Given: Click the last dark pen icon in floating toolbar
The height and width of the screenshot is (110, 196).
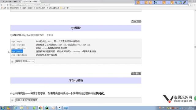Looking at the screenshot, I should click(184, 2).
